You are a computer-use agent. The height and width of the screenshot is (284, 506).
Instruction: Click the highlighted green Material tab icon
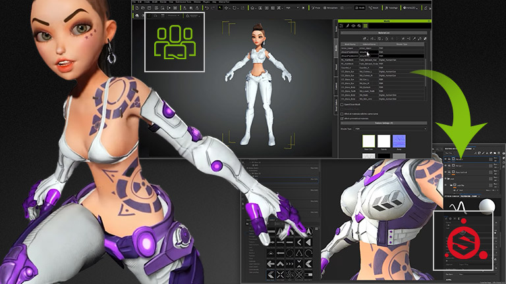click(x=366, y=26)
